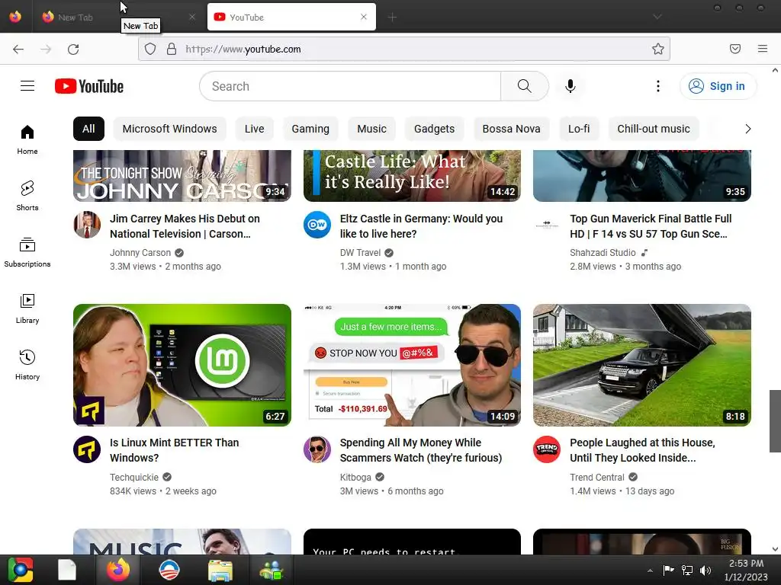Bookmark this page with the star

tap(658, 49)
